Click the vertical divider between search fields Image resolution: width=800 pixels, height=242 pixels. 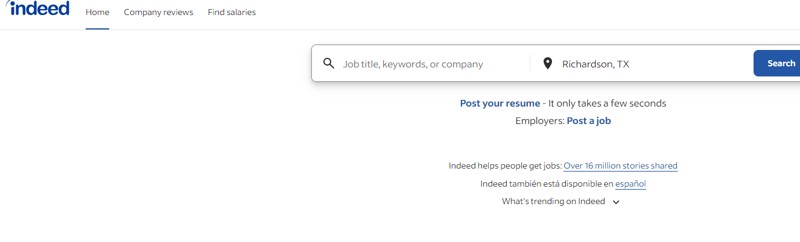click(x=530, y=64)
